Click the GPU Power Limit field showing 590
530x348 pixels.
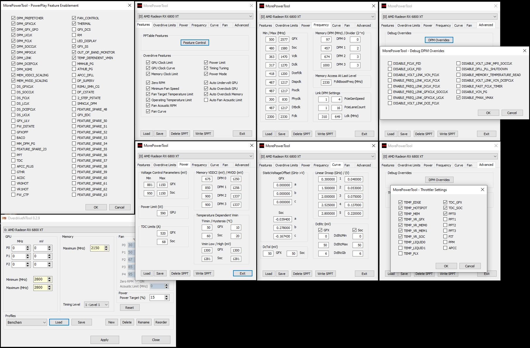pos(163,213)
